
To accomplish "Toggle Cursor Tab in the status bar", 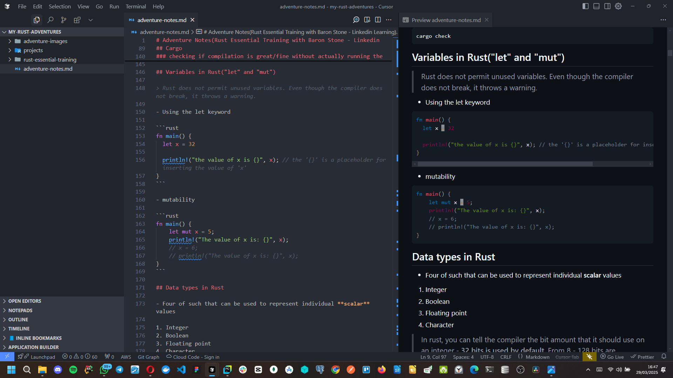I will click(x=567, y=357).
